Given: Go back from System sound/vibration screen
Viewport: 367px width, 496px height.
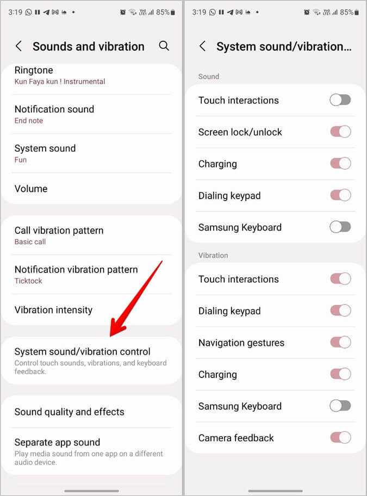Looking at the screenshot, I should point(202,46).
